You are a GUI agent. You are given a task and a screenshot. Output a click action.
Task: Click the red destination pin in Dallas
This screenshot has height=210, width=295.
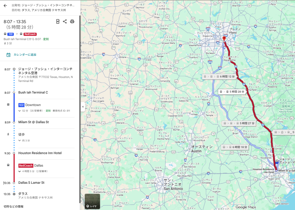[x=224, y=38]
